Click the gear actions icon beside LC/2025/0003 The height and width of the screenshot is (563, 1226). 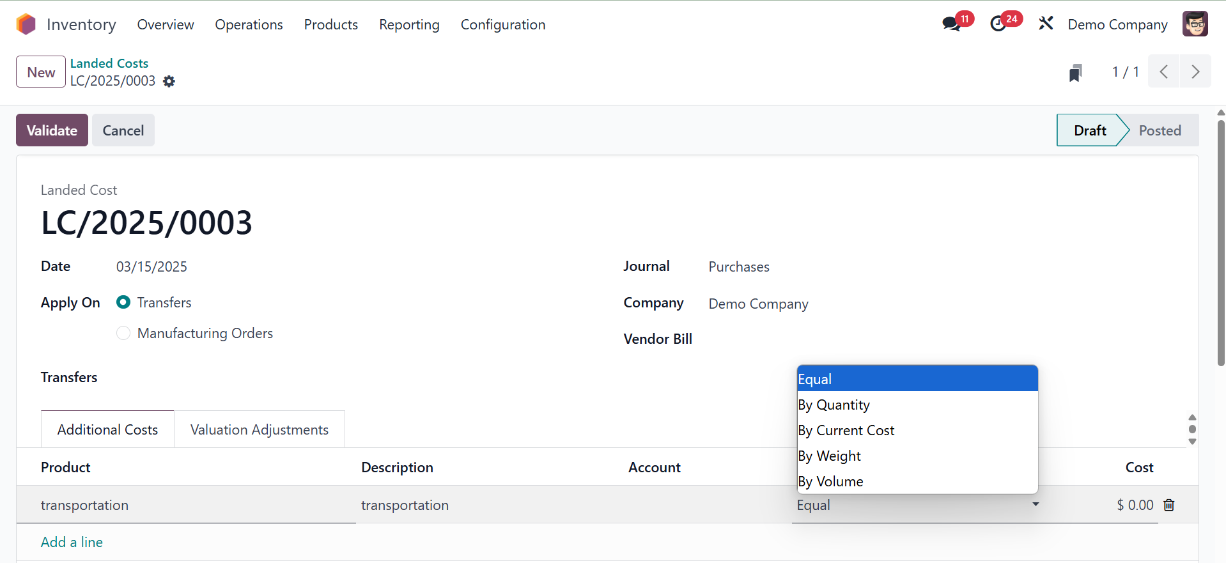tap(169, 81)
